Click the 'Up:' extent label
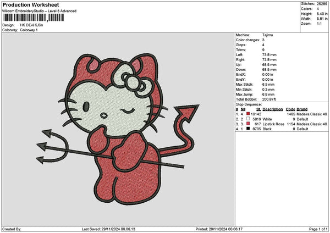The image size is (330, 233). pyautogui.click(x=239, y=65)
